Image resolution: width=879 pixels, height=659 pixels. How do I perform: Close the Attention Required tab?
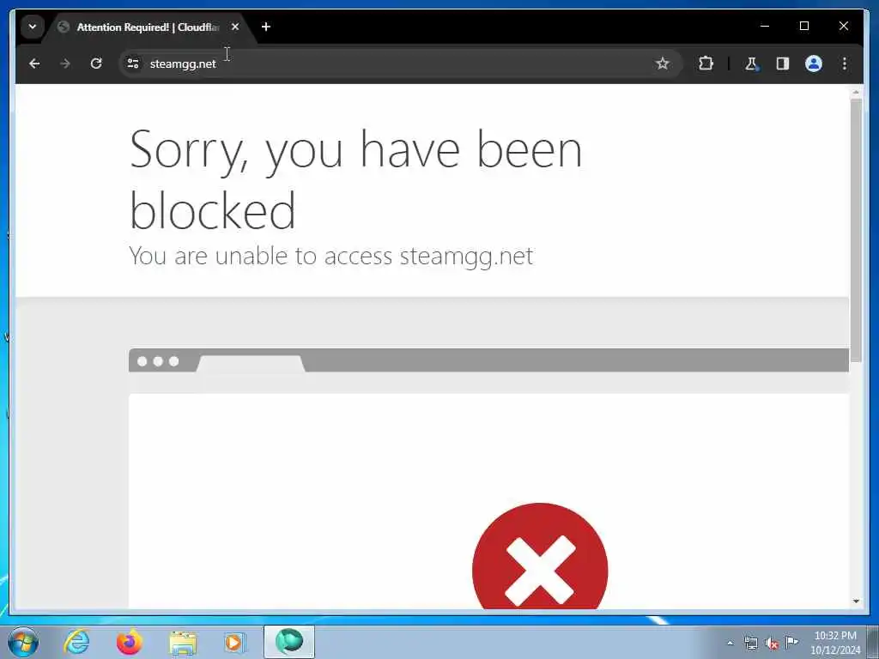coord(235,27)
